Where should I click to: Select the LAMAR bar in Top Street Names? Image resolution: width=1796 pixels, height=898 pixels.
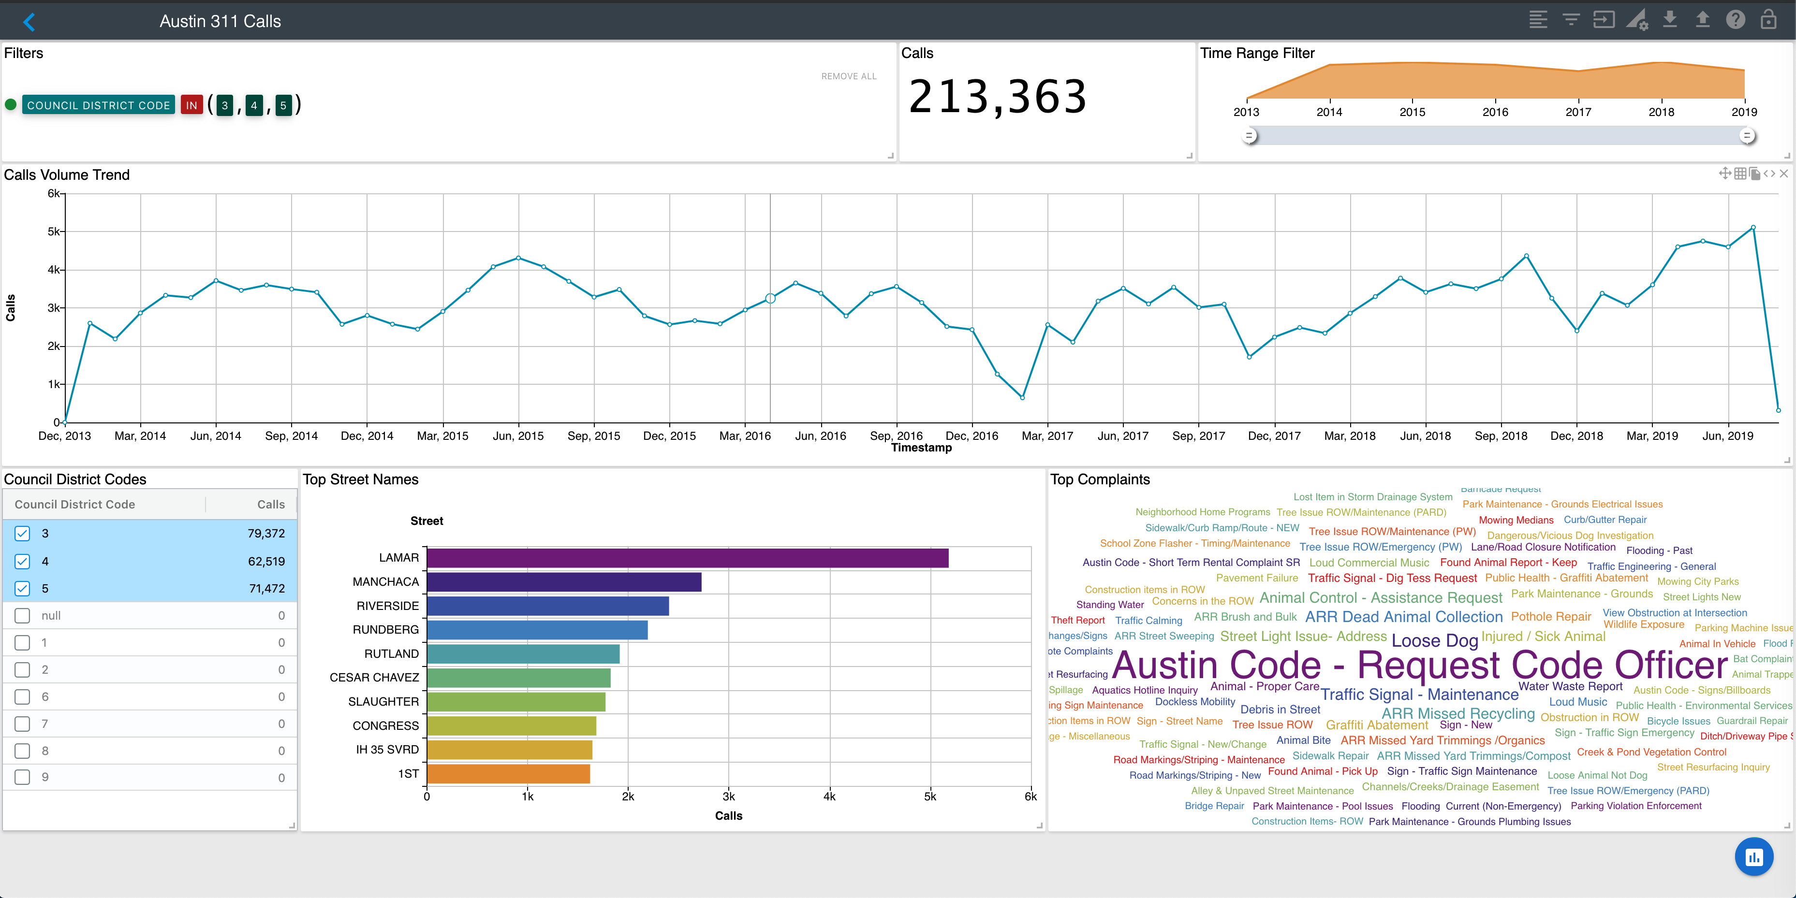click(688, 558)
